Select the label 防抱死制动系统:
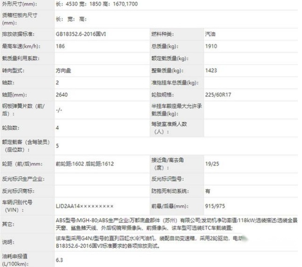 (x=170, y=191)
